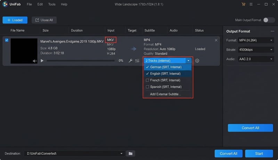Click the speaker icon on video thumbnail
The width and height of the screenshot is (278, 160).
tap(34, 61)
